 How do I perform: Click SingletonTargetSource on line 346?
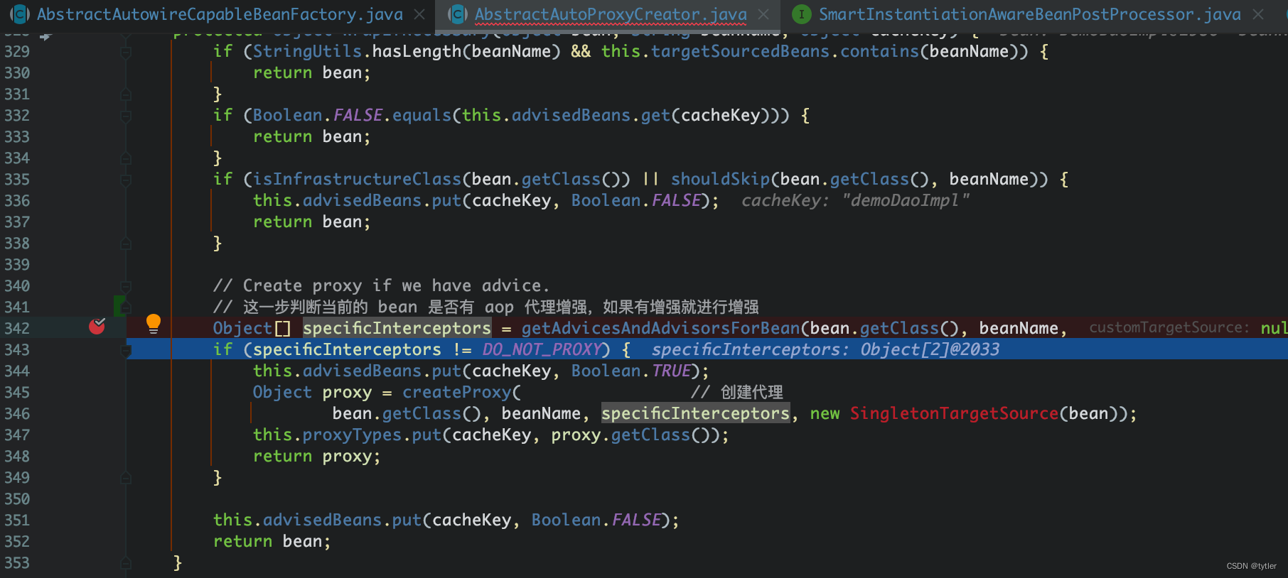click(954, 413)
